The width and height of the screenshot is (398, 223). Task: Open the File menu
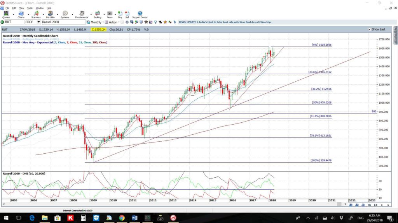(x=7, y=8)
